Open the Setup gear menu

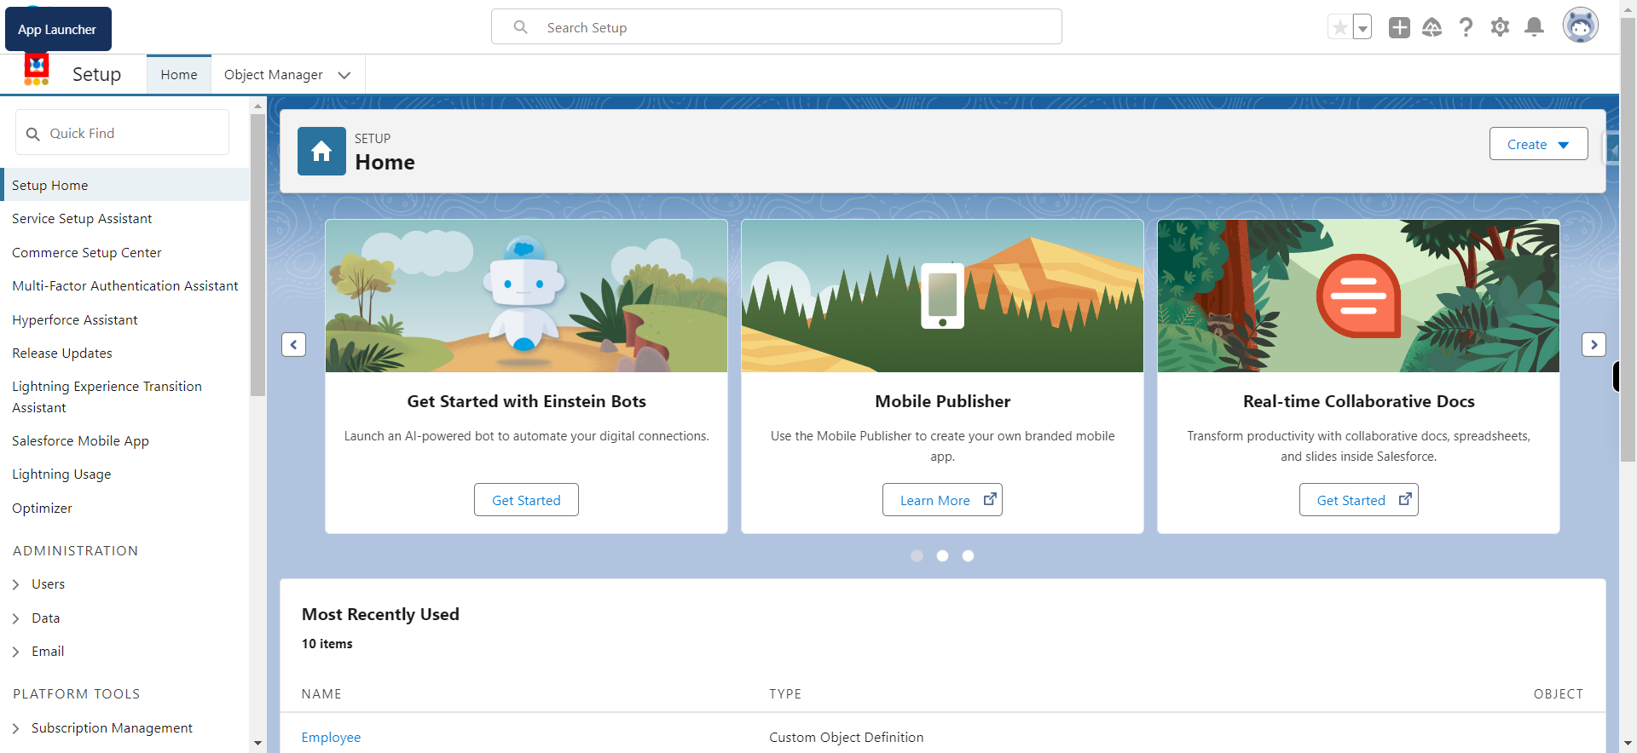coord(1501,28)
